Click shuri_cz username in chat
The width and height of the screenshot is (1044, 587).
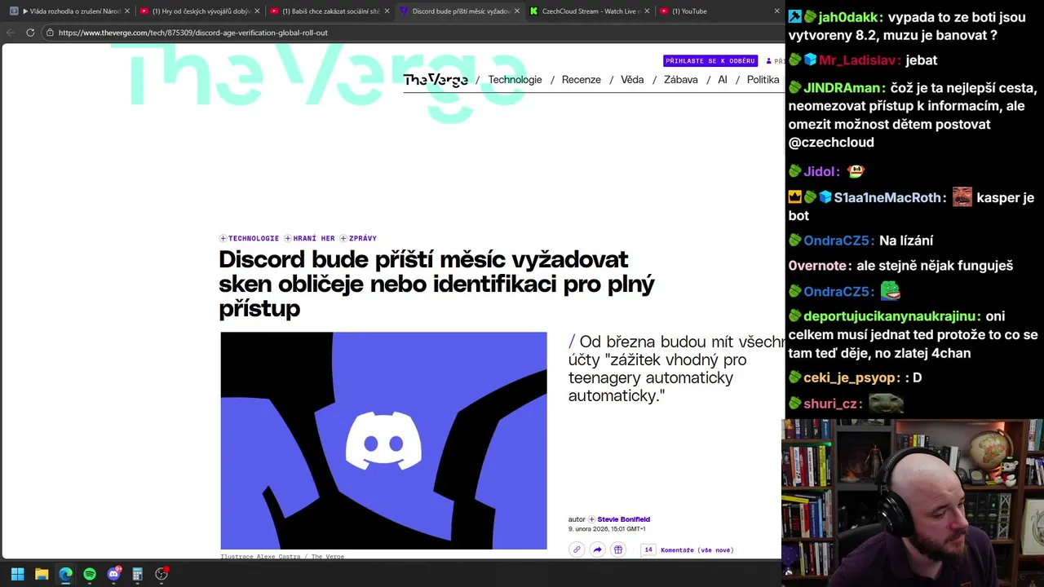point(830,404)
